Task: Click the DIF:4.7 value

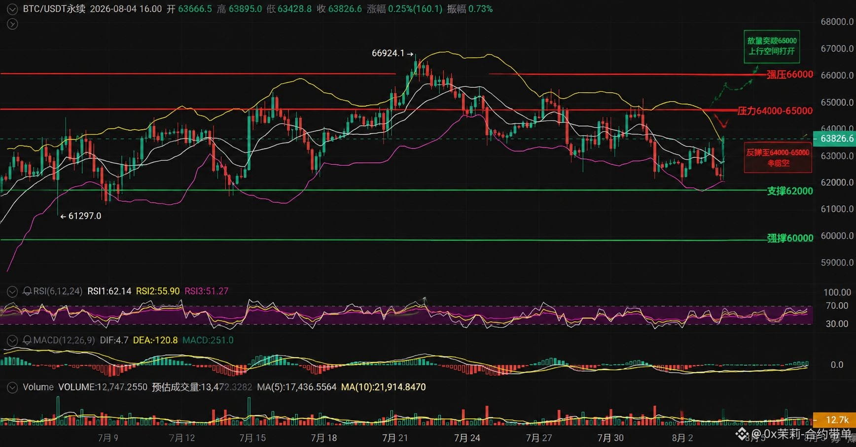Action: [114, 340]
